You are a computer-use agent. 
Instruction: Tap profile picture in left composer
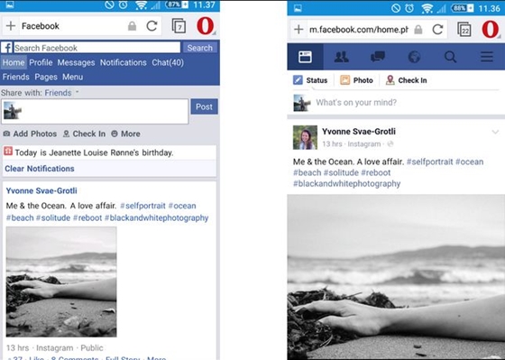tap(13, 111)
